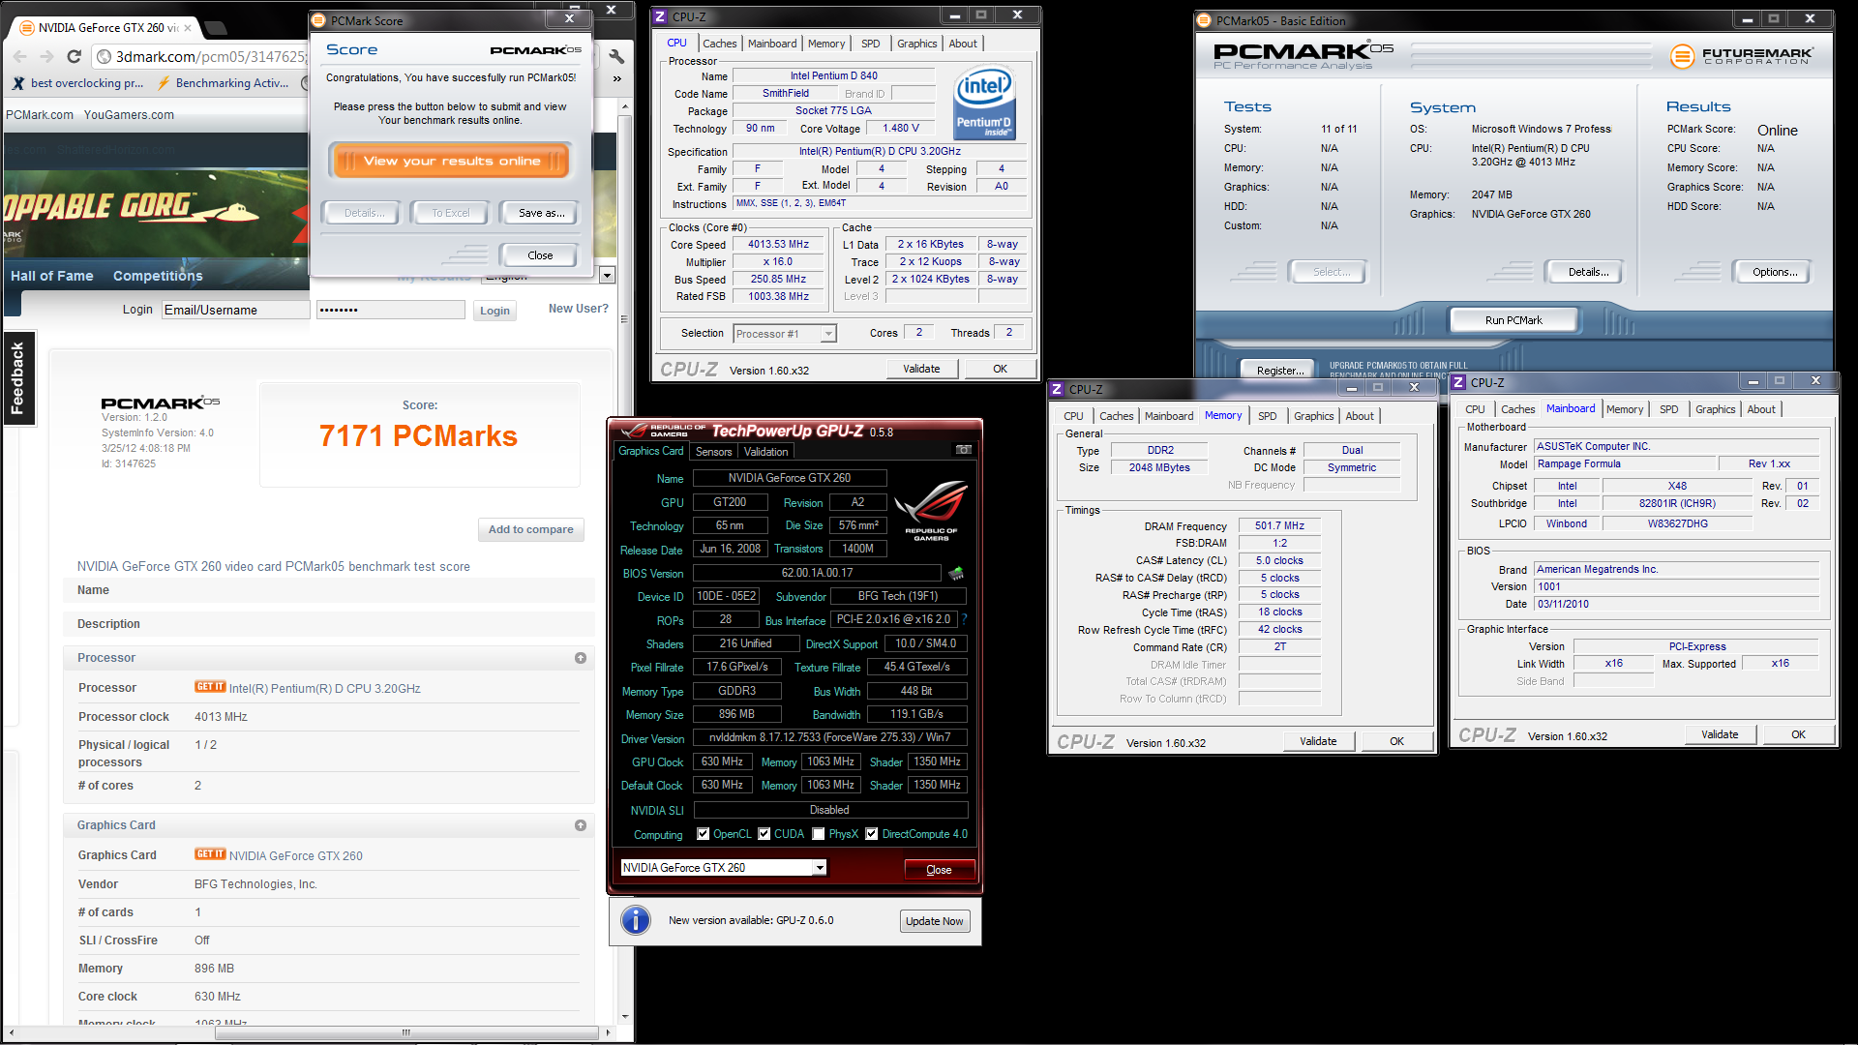Toggle the CUDA checkbox in GPU-Z
The width and height of the screenshot is (1858, 1045).
(x=764, y=834)
